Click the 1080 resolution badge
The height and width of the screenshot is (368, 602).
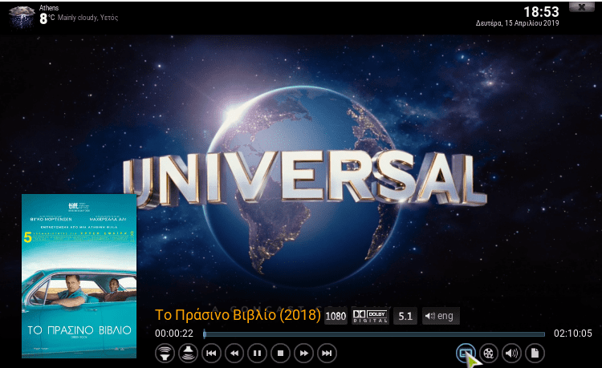[336, 316]
